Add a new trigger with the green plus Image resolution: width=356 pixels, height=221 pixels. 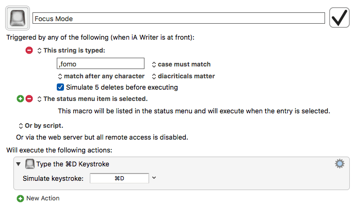click(x=20, y=98)
